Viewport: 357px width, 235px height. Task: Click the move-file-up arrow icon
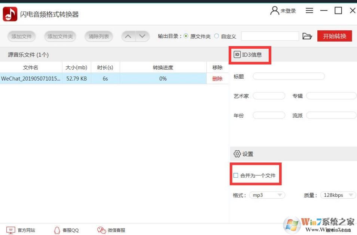[128, 36]
